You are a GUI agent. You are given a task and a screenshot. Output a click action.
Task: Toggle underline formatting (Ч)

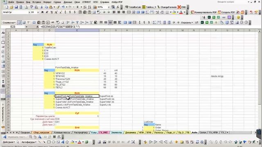pyautogui.click(x=52, y=12)
